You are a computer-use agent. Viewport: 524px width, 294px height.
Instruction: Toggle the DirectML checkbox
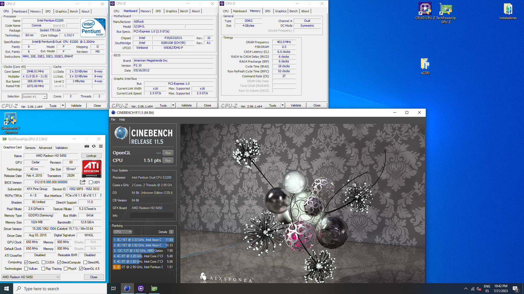pyautogui.click(x=85, y=262)
